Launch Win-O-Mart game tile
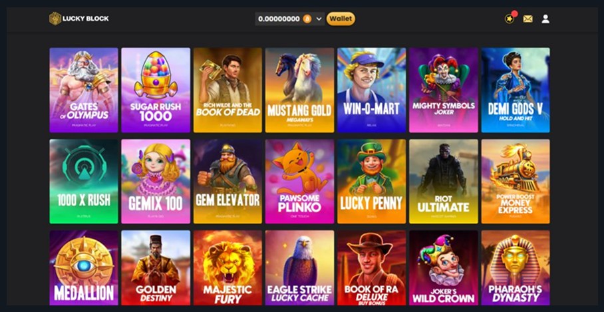Screen dimensions: 604x312 click(x=371, y=90)
